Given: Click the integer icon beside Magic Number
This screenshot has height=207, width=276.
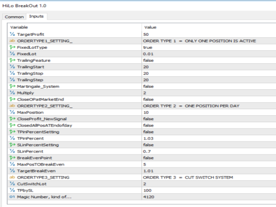Looking at the screenshot, I should pyautogui.click(x=12, y=197).
